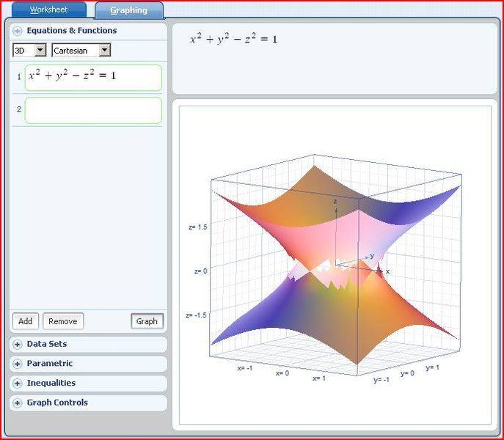The image size is (504, 440).
Task: Click the z axis label in the plot
Action: [x=335, y=200]
